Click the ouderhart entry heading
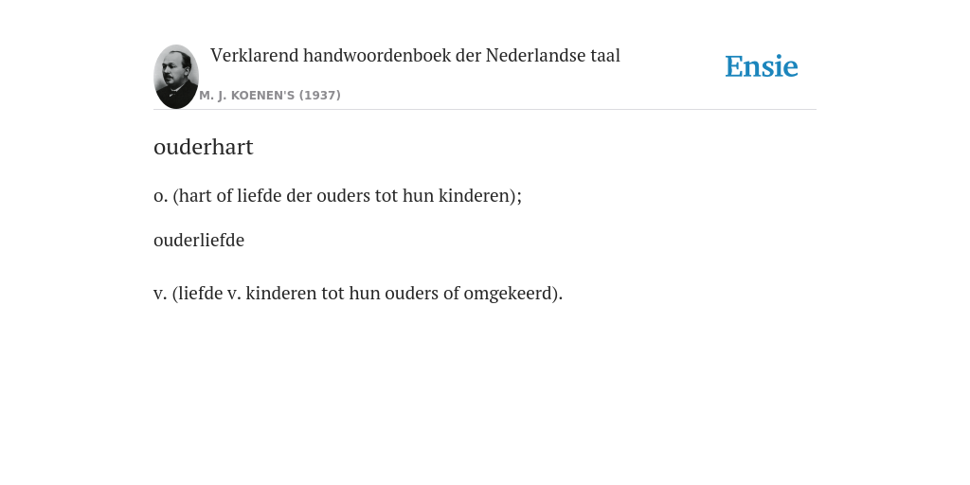 tap(204, 147)
